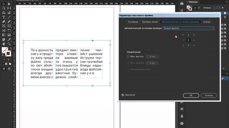Image resolution: width=229 pixels, height=128 pixels.
Task: Select the Gradient Feather tool
Action: pos(9,35)
